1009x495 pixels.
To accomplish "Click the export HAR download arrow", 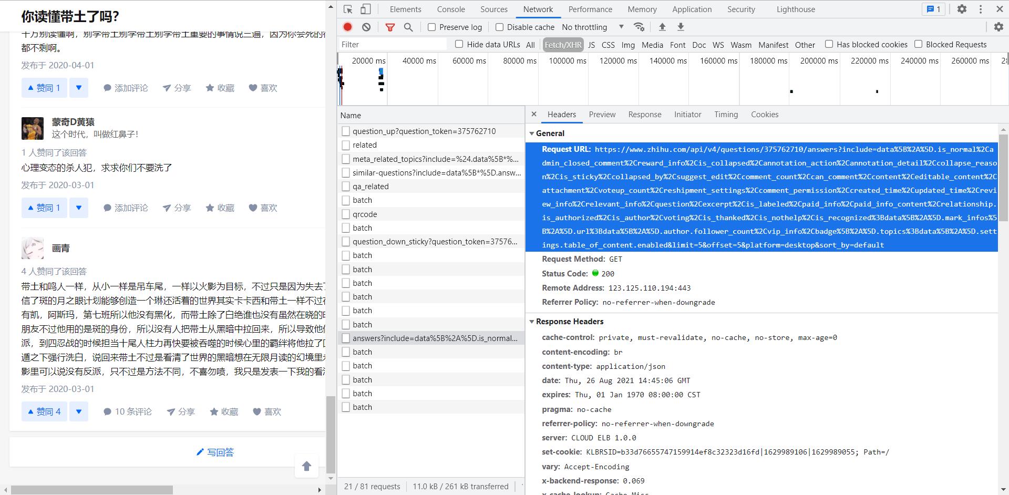I will 681,27.
